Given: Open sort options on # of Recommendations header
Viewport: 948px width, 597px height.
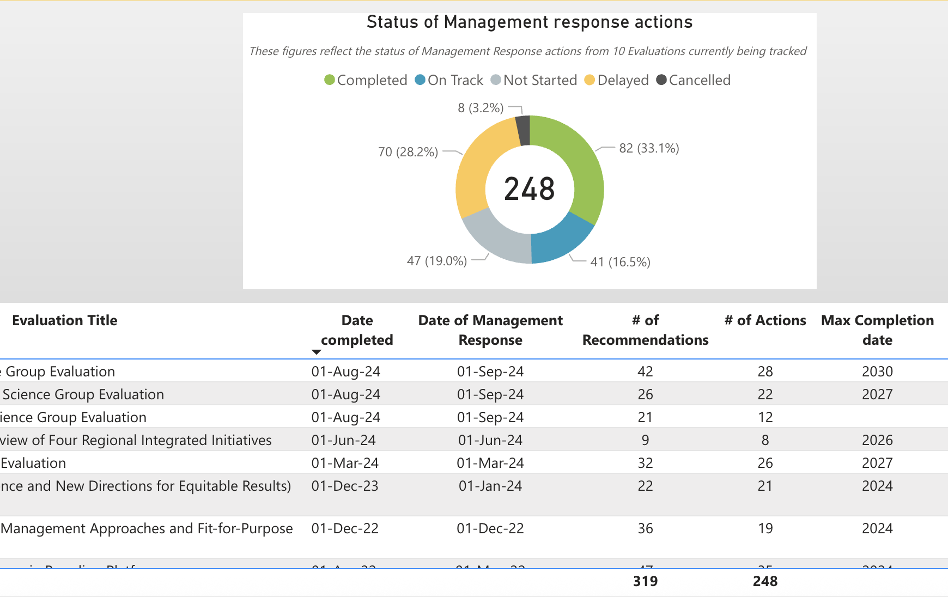Looking at the screenshot, I should point(645,330).
